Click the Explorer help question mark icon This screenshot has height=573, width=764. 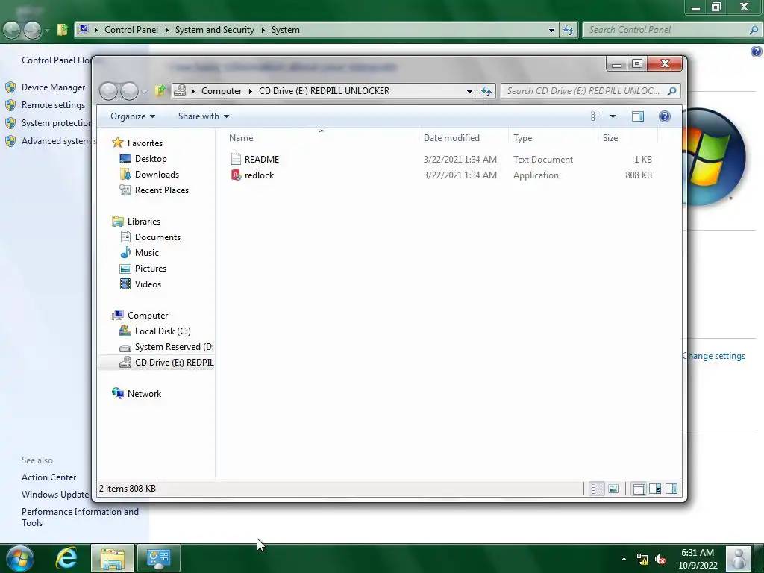[665, 116]
